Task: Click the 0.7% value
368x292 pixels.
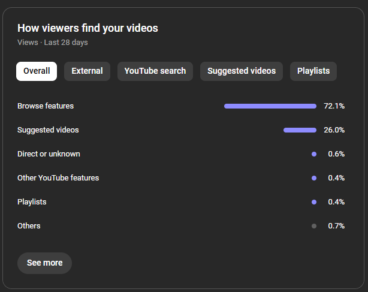Action: pos(336,226)
